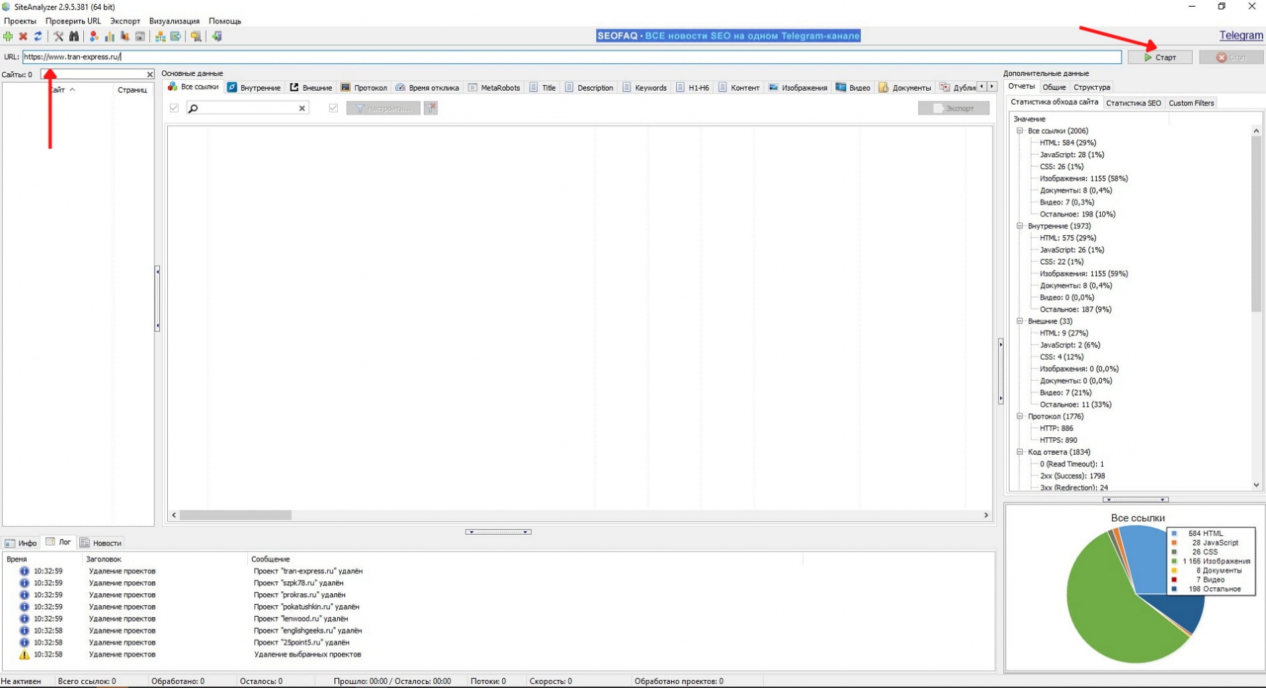The image size is (1266, 688).
Task: Open settings via the crossed tools icon
Action: [x=58, y=36]
